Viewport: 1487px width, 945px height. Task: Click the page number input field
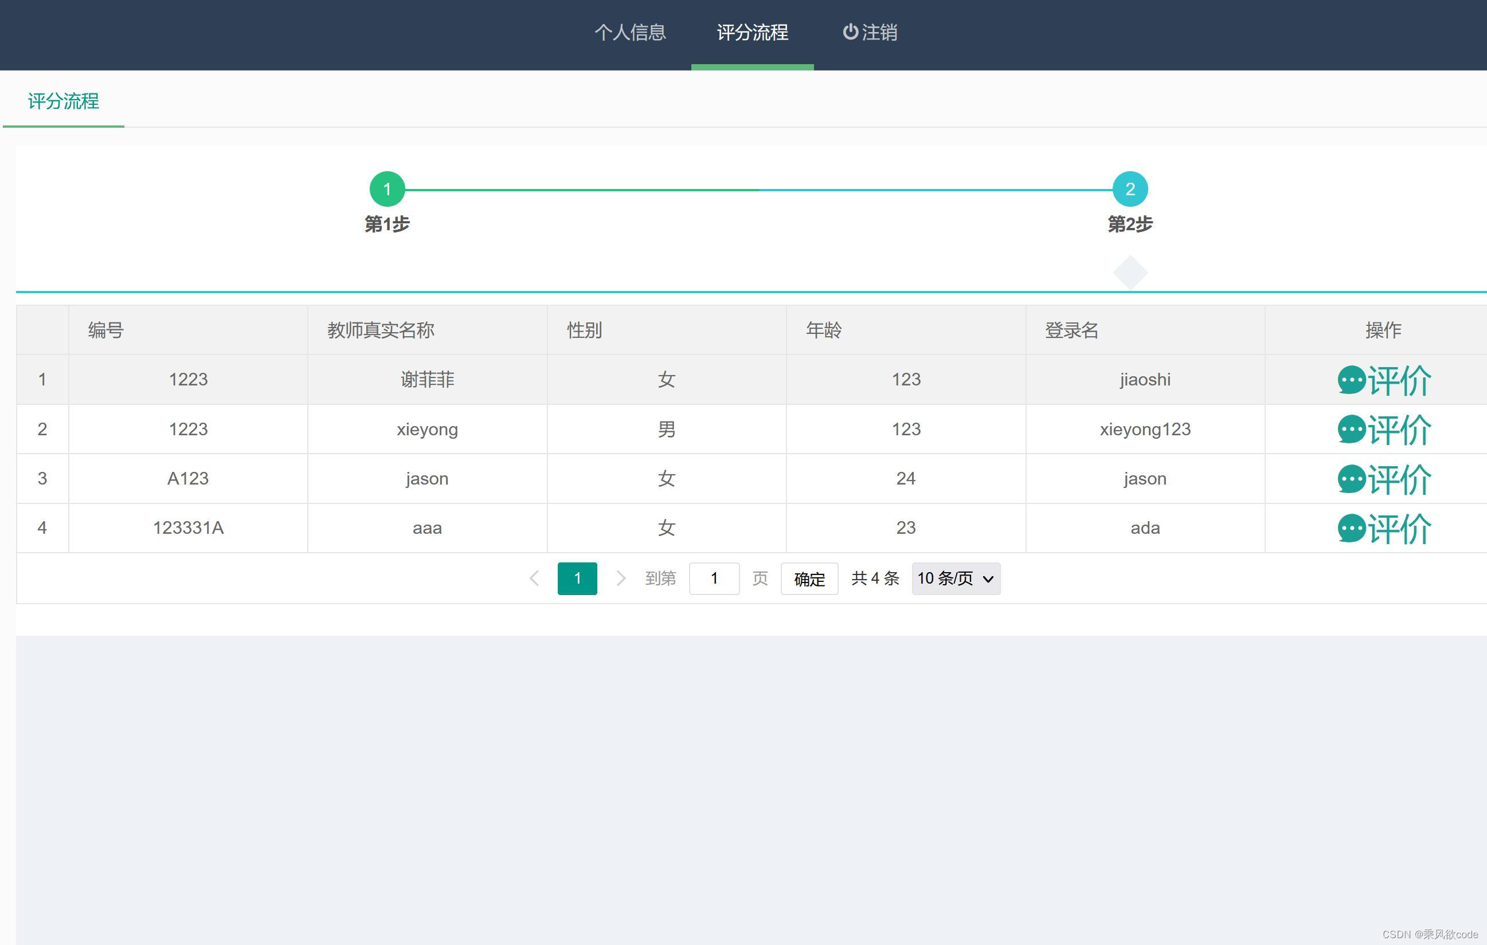tap(714, 578)
